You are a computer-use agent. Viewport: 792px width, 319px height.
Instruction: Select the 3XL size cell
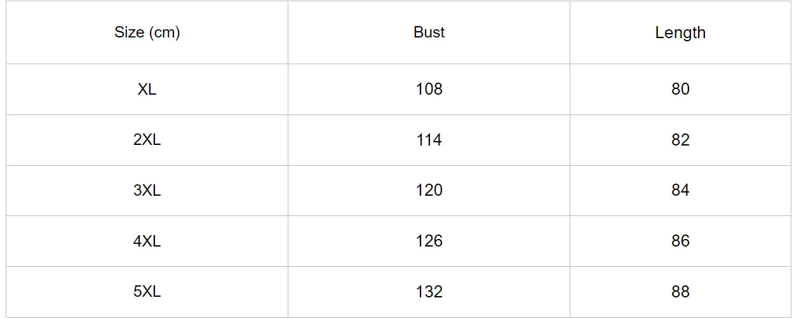pyautogui.click(x=147, y=191)
